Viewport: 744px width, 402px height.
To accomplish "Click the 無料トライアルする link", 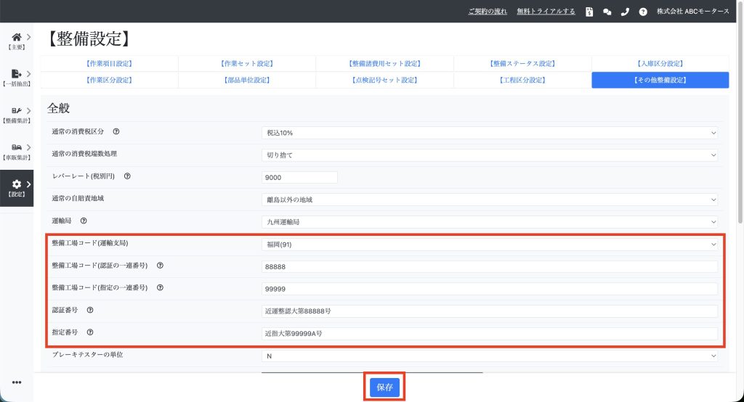I will (x=546, y=12).
